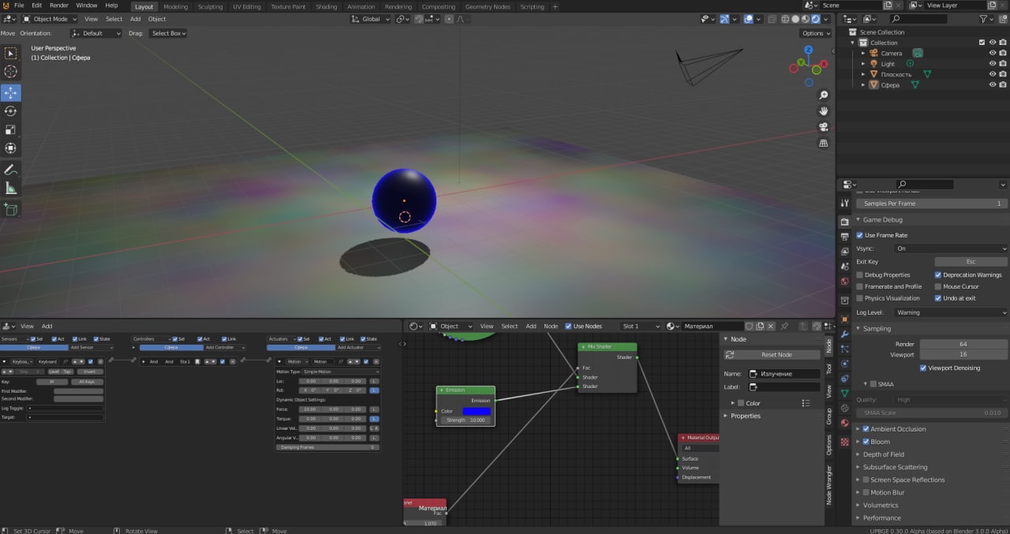Switch perspective/orthographic with the grid icon
This screenshot has height=534, width=1010.
coord(824,143)
